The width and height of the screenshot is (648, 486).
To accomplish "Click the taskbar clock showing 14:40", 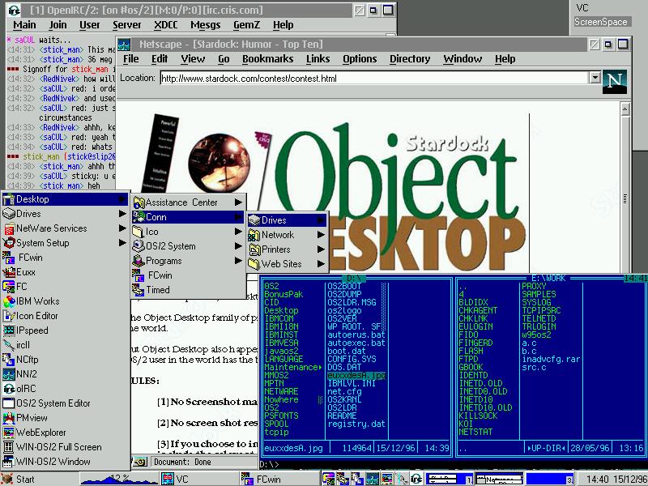I will 612,480.
